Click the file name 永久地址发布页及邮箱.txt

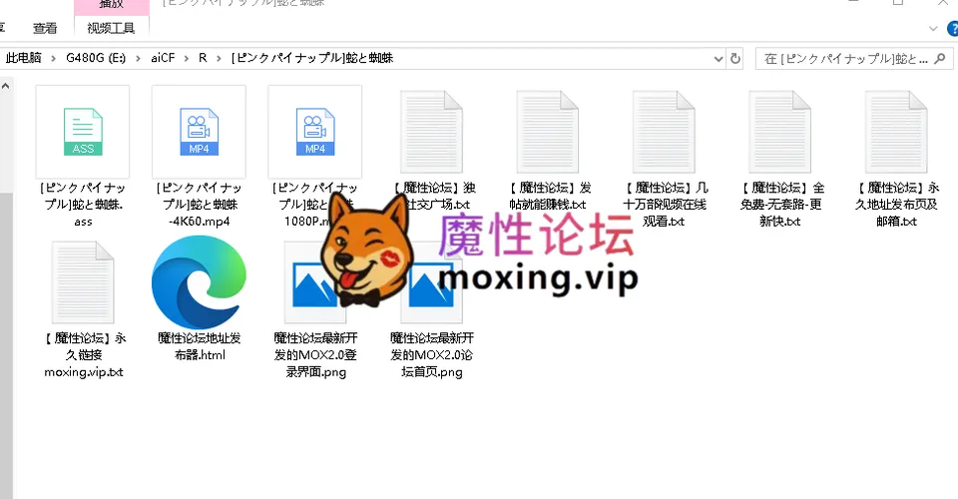coord(896,205)
